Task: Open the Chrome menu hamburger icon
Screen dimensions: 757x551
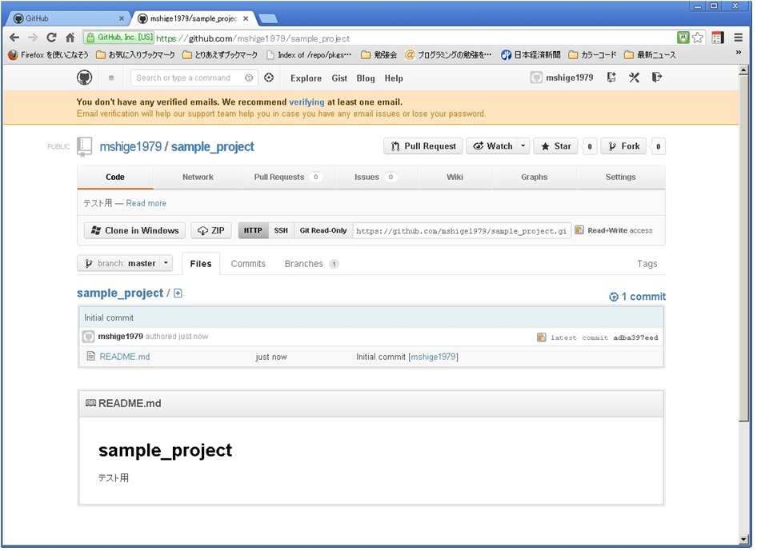Action: coord(739,38)
